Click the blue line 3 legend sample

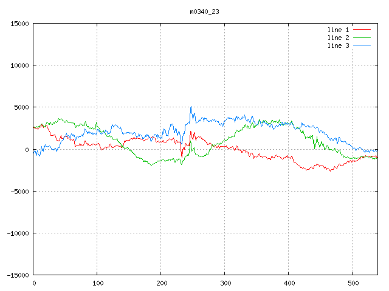click(x=362, y=45)
